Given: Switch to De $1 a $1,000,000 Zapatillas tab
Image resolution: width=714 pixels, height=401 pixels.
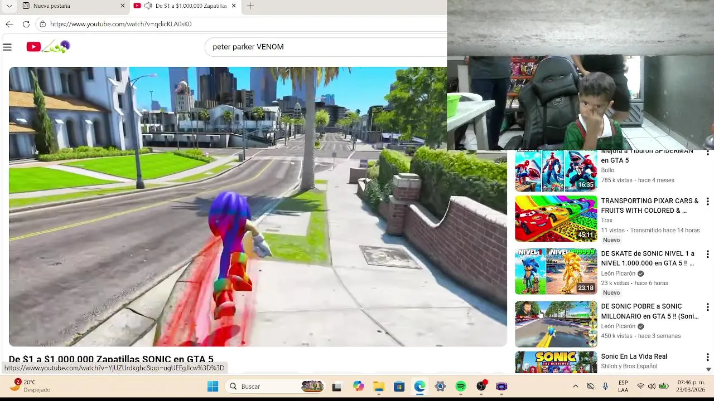Looking at the screenshot, I should click(185, 6).
